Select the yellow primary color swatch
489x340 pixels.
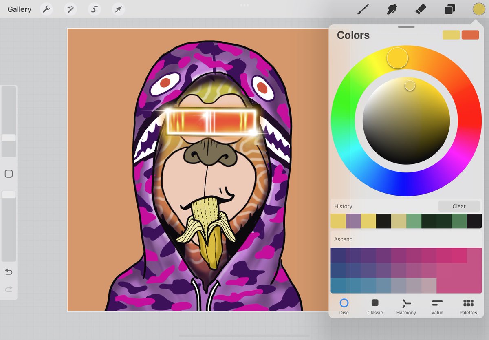point(451,35)
